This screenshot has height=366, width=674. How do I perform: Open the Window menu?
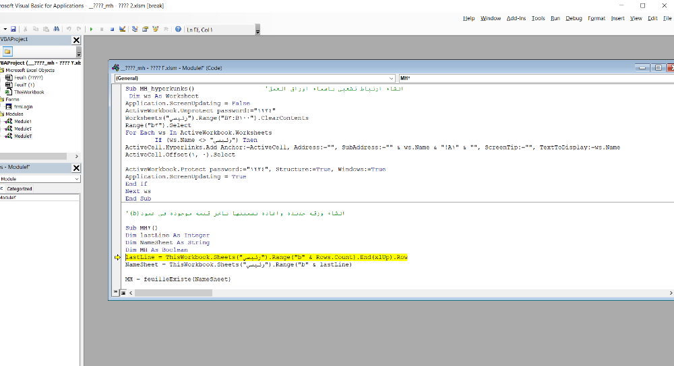[491, 18]
